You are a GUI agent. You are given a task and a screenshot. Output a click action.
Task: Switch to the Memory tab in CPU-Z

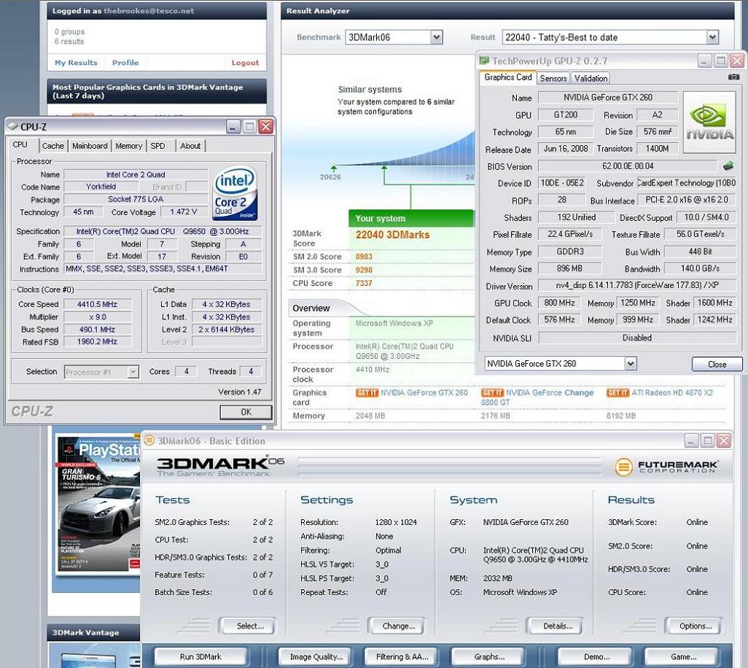point(129,146)
